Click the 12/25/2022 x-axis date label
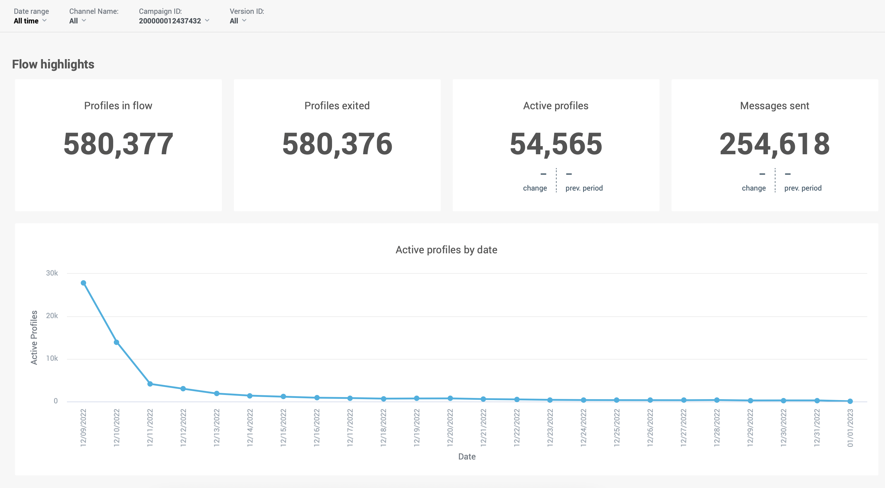The image size is (885, 488). (x=617, y=428)
